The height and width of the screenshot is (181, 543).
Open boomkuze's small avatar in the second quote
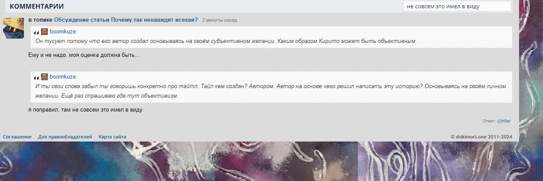44,76
